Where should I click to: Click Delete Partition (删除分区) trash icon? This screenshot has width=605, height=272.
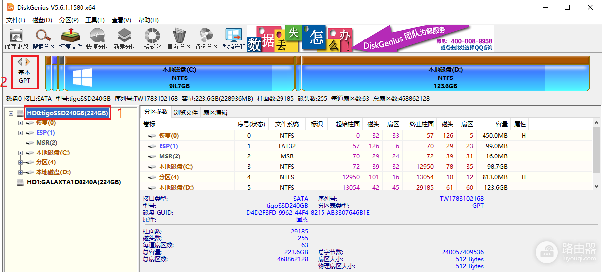pyautogui.click(x=179, y=39)
